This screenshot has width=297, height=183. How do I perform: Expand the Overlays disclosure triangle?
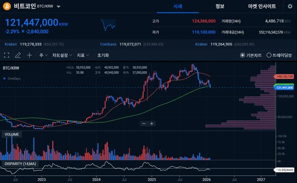4,78
